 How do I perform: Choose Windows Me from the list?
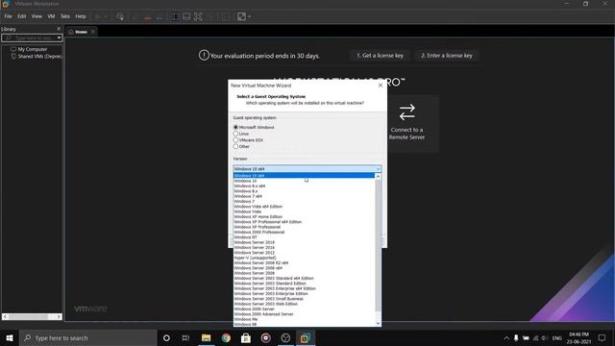[x=304, y=319]
